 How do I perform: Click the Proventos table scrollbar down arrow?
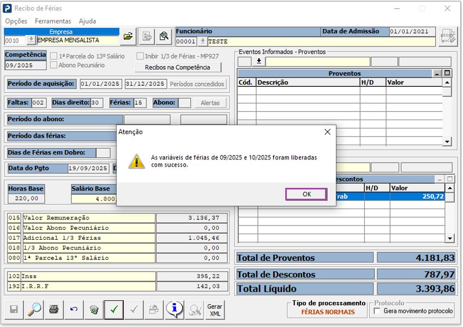447,141
